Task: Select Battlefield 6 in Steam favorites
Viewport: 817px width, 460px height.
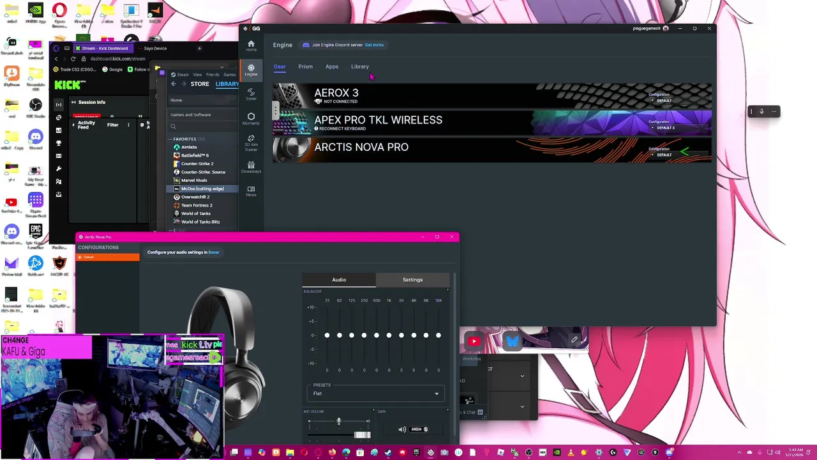Action: point(195,155)
